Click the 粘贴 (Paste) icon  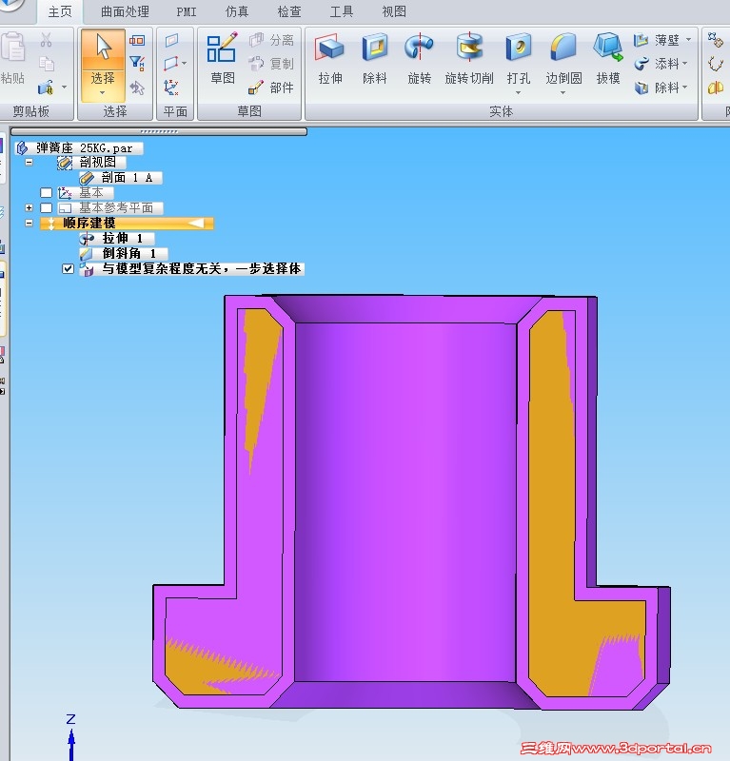pos(12,57)
